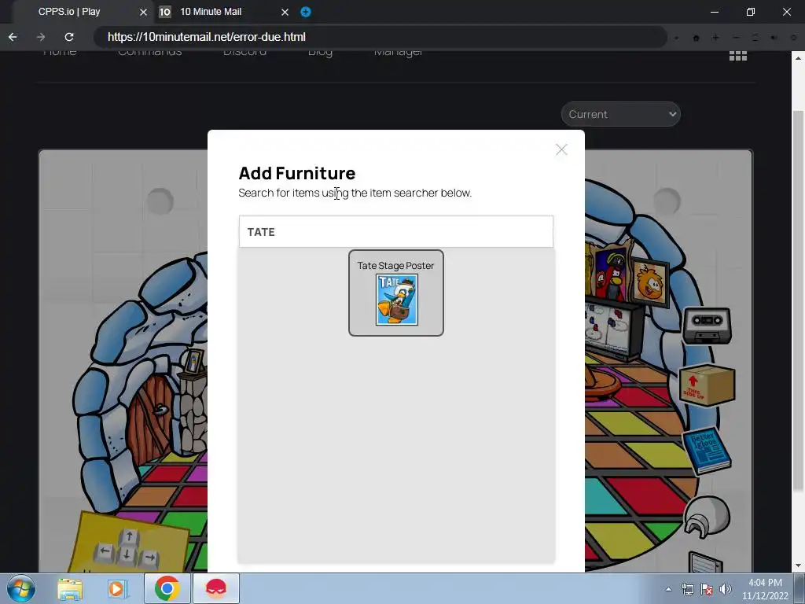The image size is (805, 604).
Task: Click the volume speaker tray icon
Action: tap(726, 589)
